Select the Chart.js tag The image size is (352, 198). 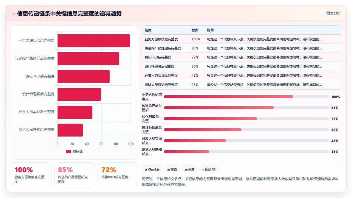click(152, 169)
